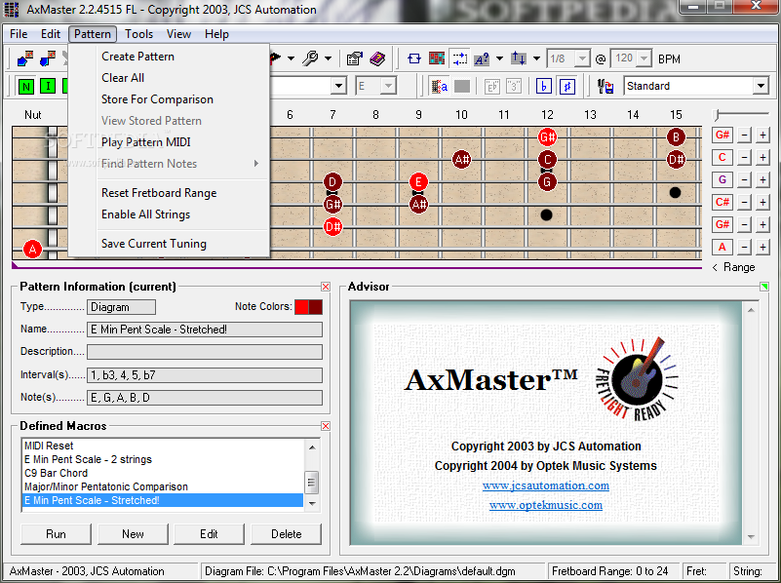This screenshot has height=583, width=781.
Task: Toggle the A string button
Action: point(722,247)
